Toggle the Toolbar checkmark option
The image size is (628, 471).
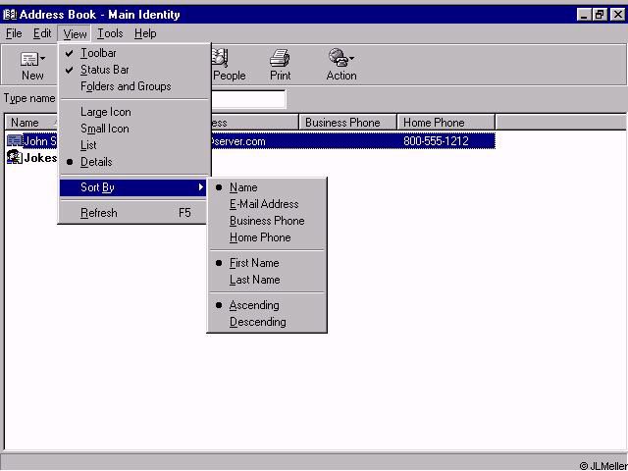[x=98, y=53]
